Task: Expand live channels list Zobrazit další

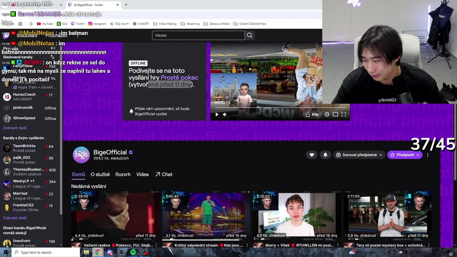Action: coord(15,218)
